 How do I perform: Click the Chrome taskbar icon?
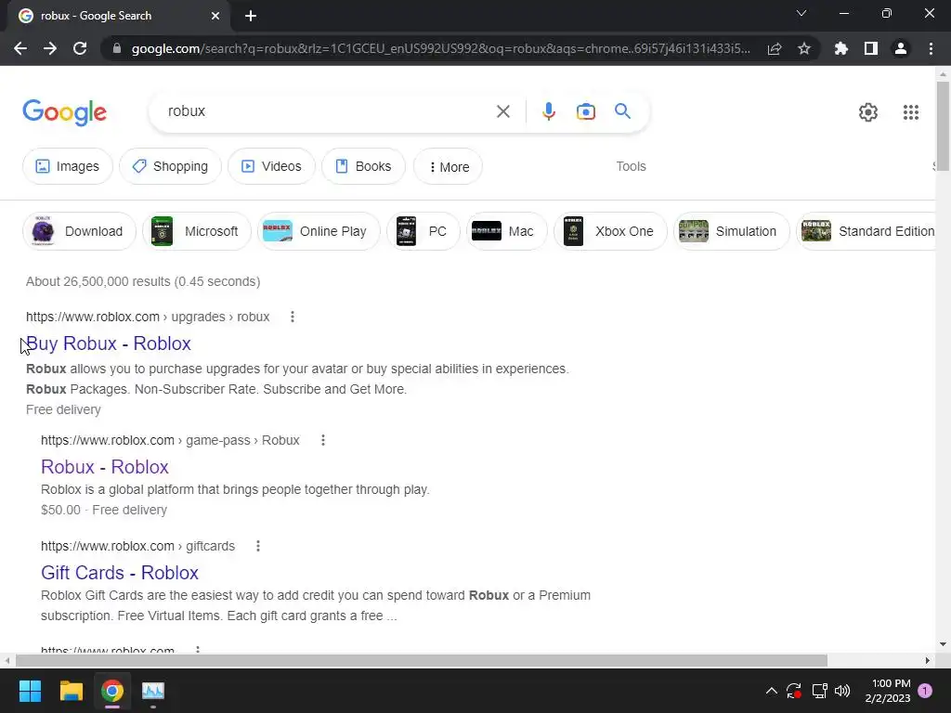(x=112, y=691)
